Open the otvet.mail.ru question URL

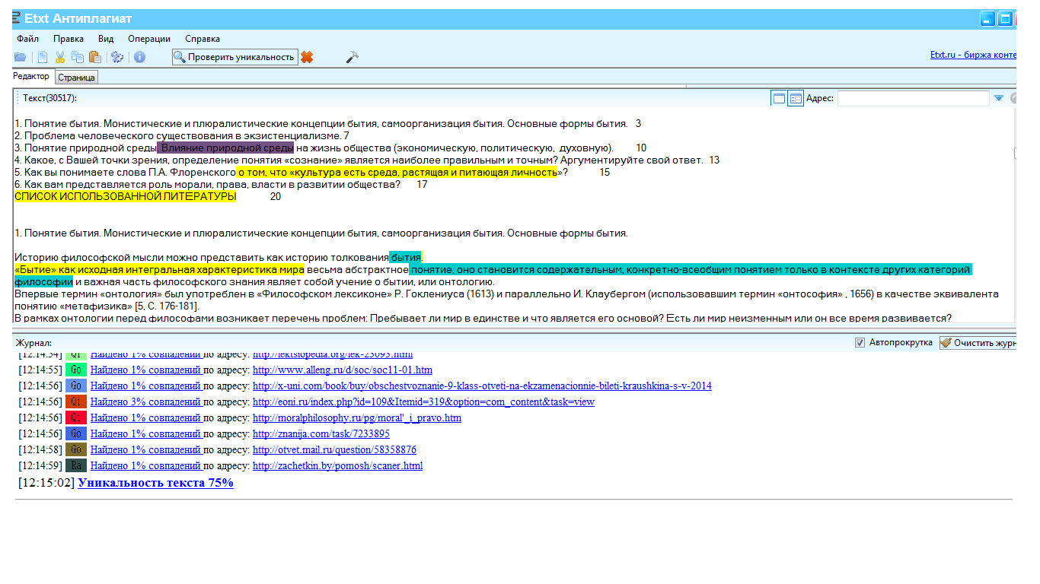point(334,450)
